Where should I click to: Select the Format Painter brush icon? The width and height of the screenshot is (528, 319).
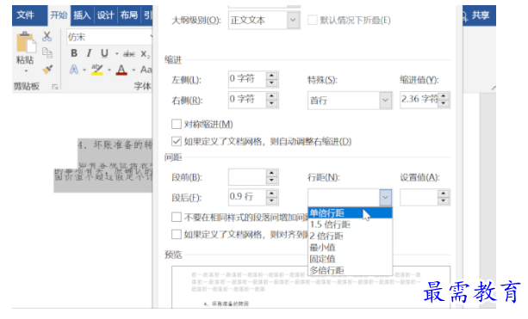tap(47, 70)
